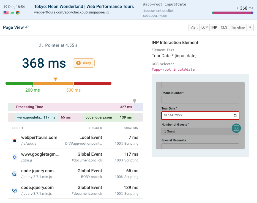
Task: Open the date picker calendar icon
Action: [235, 116]
